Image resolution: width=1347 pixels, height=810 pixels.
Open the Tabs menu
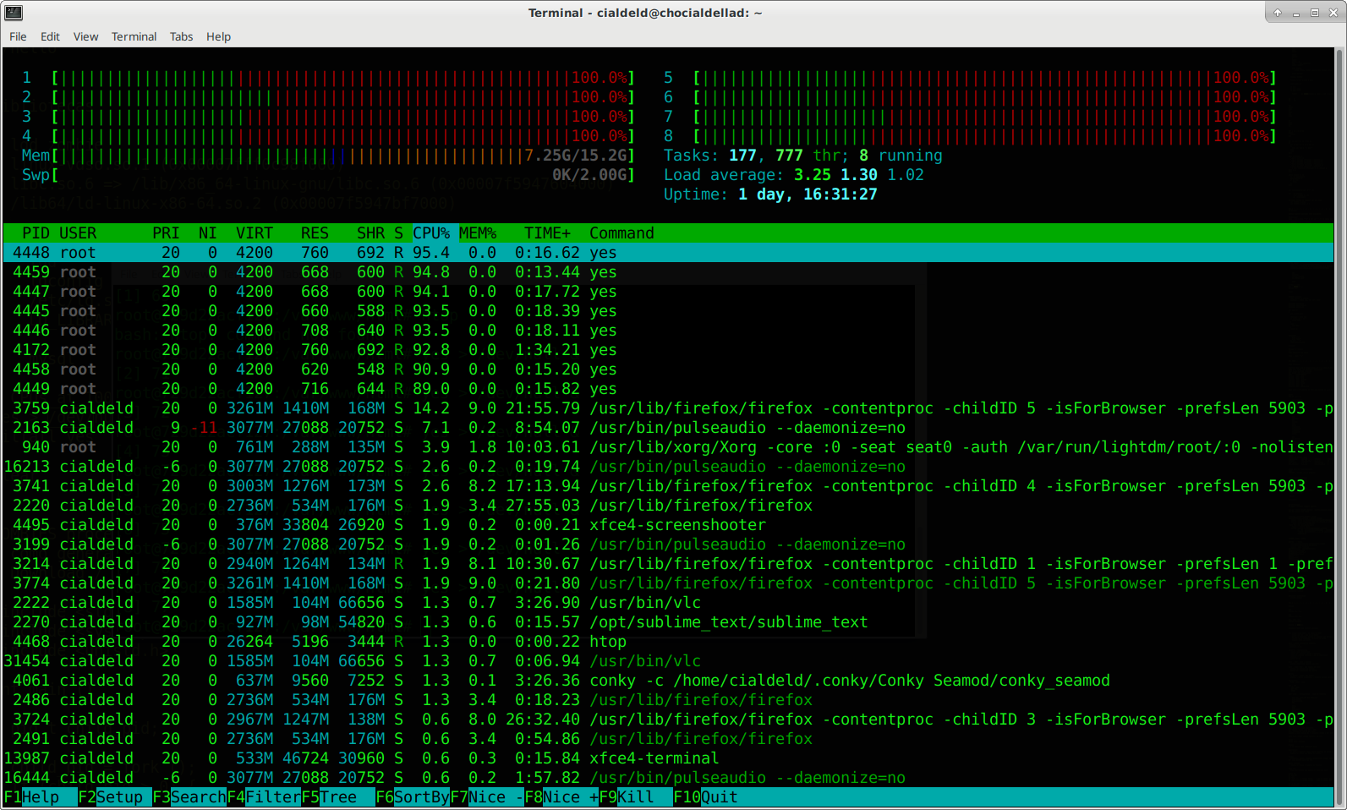coord(181,36)
